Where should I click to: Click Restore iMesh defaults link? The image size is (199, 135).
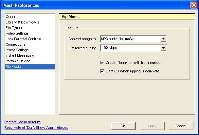coord(23,122)
